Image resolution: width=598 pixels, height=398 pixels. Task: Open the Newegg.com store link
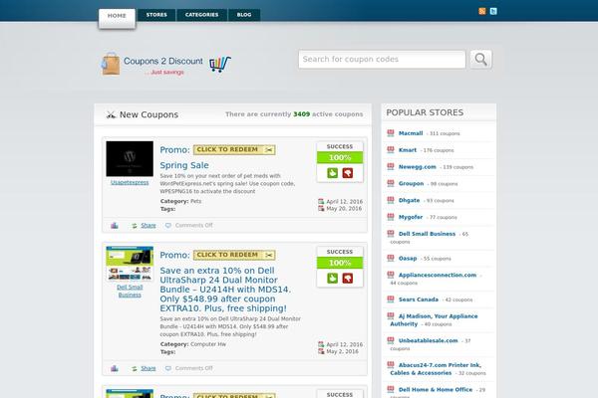(x=418, y=167)
